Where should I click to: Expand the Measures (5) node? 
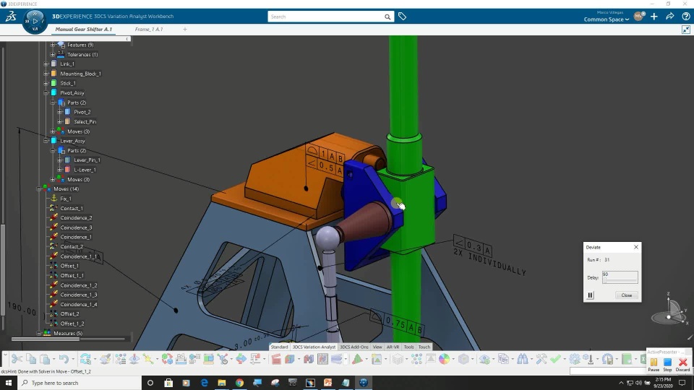pyautogui.click(x=39, y=334)
